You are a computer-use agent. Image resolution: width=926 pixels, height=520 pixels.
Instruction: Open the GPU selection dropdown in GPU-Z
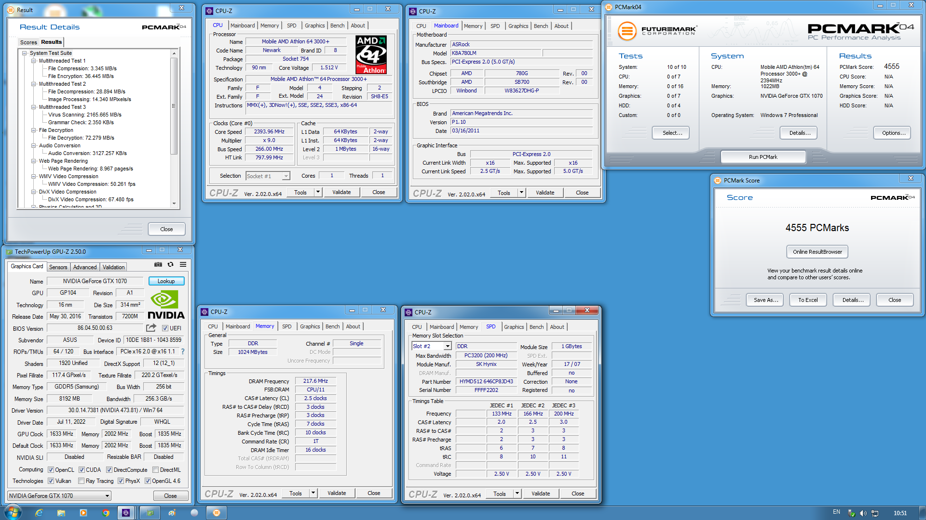(59, 496)
